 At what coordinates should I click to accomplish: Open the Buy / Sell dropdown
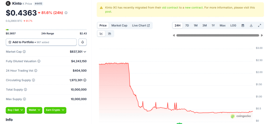(15, 110)
